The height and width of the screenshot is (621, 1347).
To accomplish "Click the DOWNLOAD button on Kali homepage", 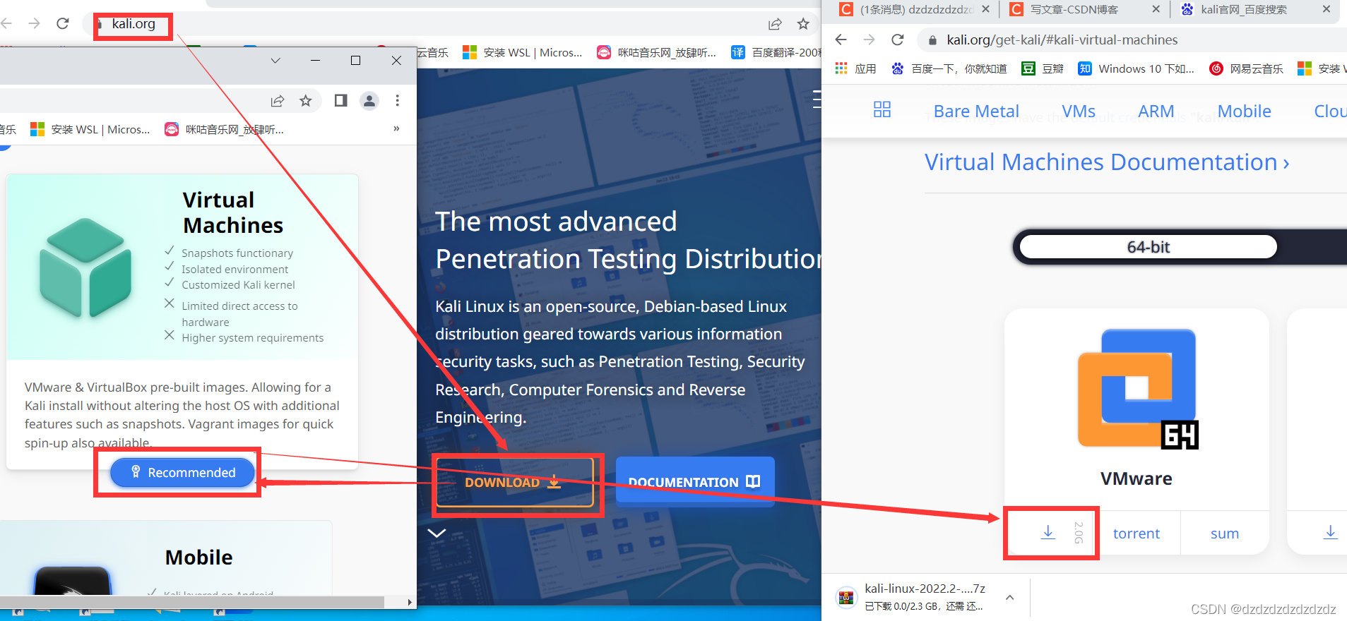I will [514, 483].
